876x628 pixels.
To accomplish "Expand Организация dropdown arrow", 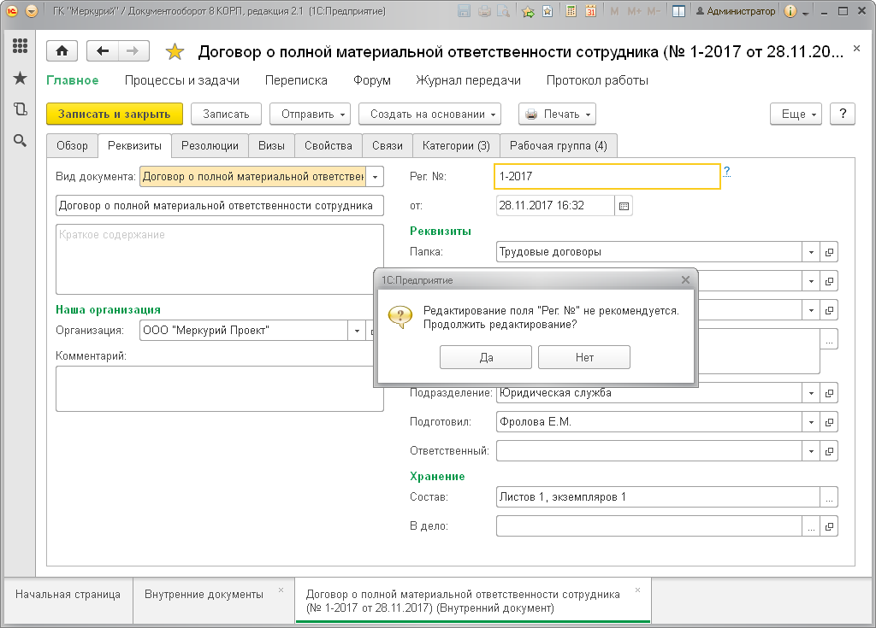I will (x=357, y=331).
